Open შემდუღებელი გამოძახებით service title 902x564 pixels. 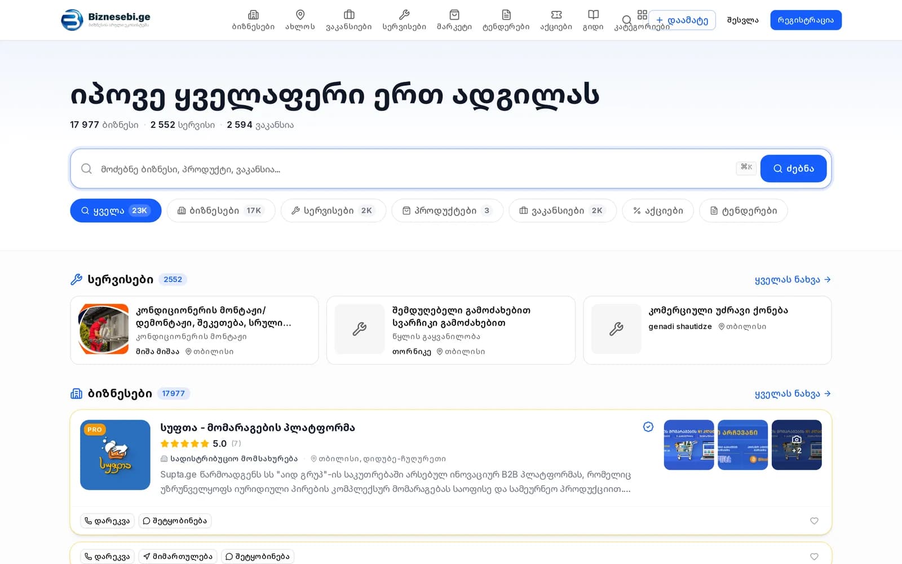tap(461, 316)
